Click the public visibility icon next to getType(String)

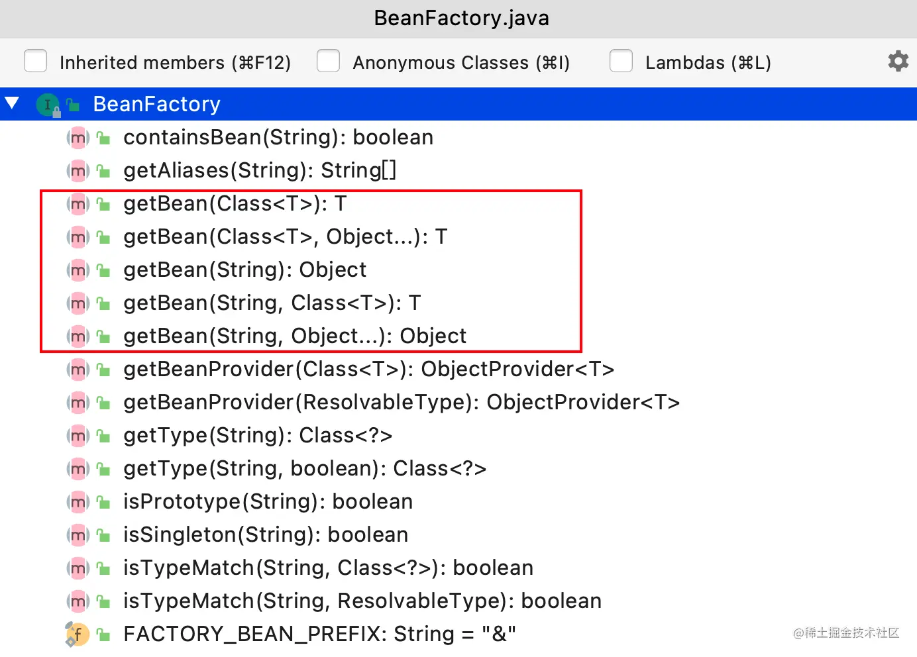(x=103, y=436)
